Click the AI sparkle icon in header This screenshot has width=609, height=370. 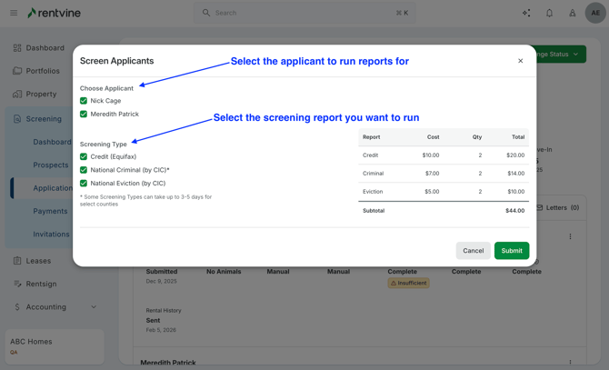pos(526,13)
